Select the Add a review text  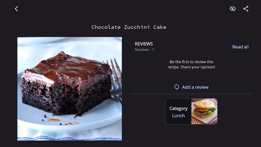point(195,87)
